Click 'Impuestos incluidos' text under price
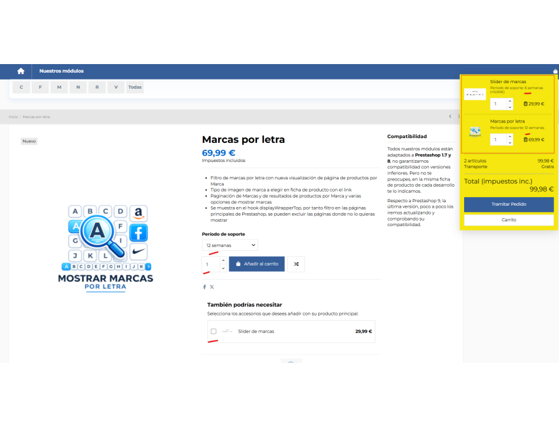 224,161
